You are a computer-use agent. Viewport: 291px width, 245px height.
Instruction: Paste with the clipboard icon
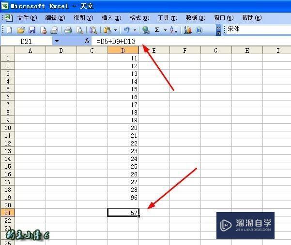click(x=107, y=30)
